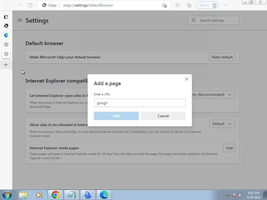
Task: Switch to the colored Edge logo tab
Action: click(6, 35)
